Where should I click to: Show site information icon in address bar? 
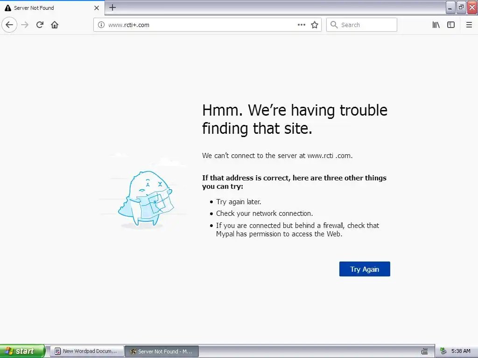[x=101, y=25]
